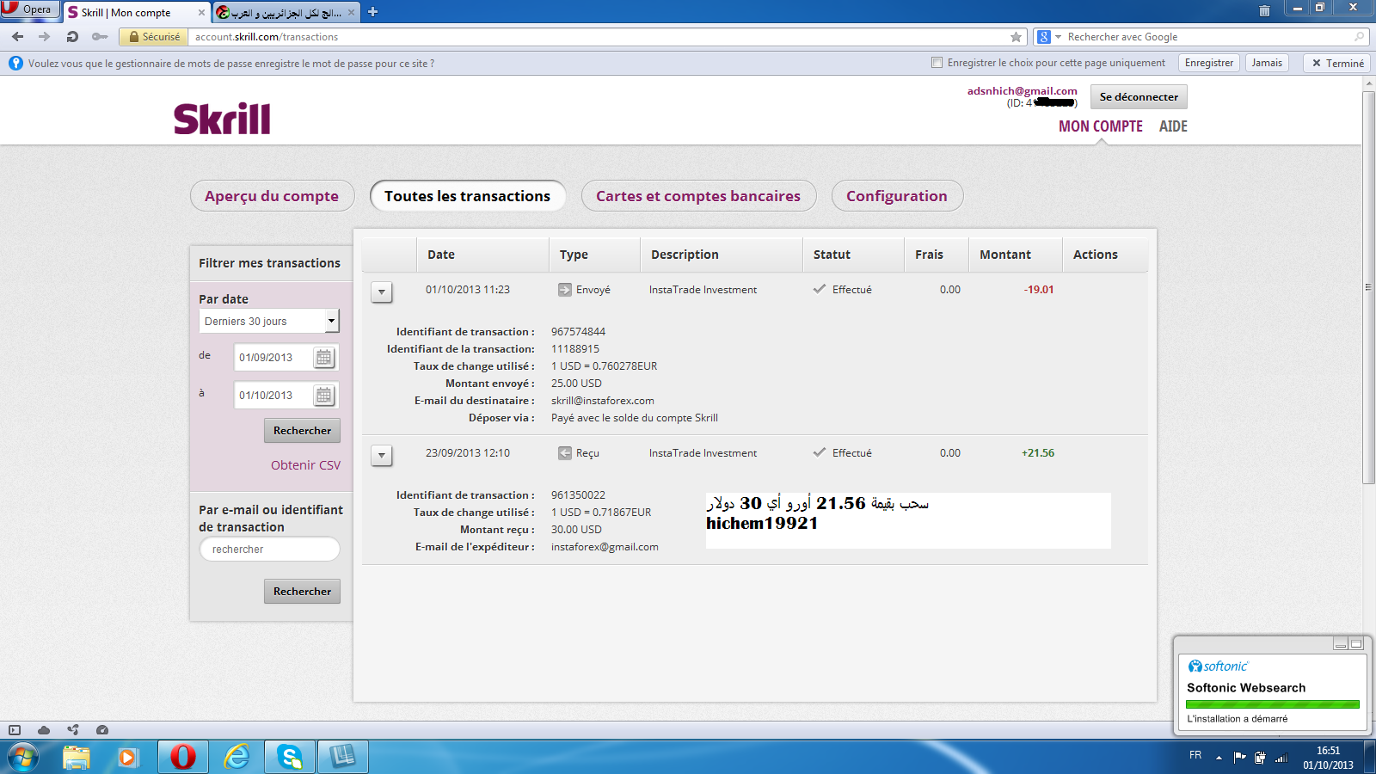Click the Reçu transaction type icon
The width and height of the screenshot is (1376, 774).
click(x=565, y=453)
